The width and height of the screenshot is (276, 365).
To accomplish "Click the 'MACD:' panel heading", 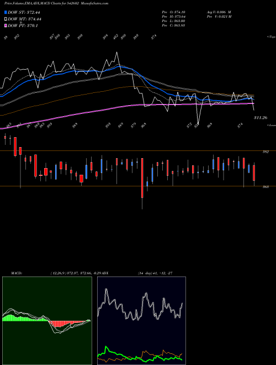I will tap(17, 273).
